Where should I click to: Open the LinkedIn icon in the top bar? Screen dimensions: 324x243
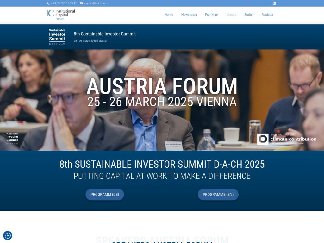pyautogui.click(x=274, y=3)
